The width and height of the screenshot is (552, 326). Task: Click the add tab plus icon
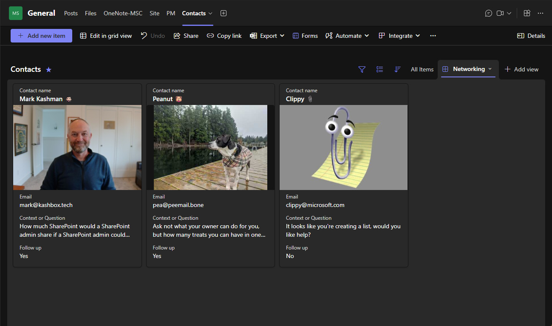tap(224, 13)
